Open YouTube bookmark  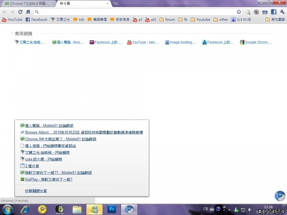(12, 19)
